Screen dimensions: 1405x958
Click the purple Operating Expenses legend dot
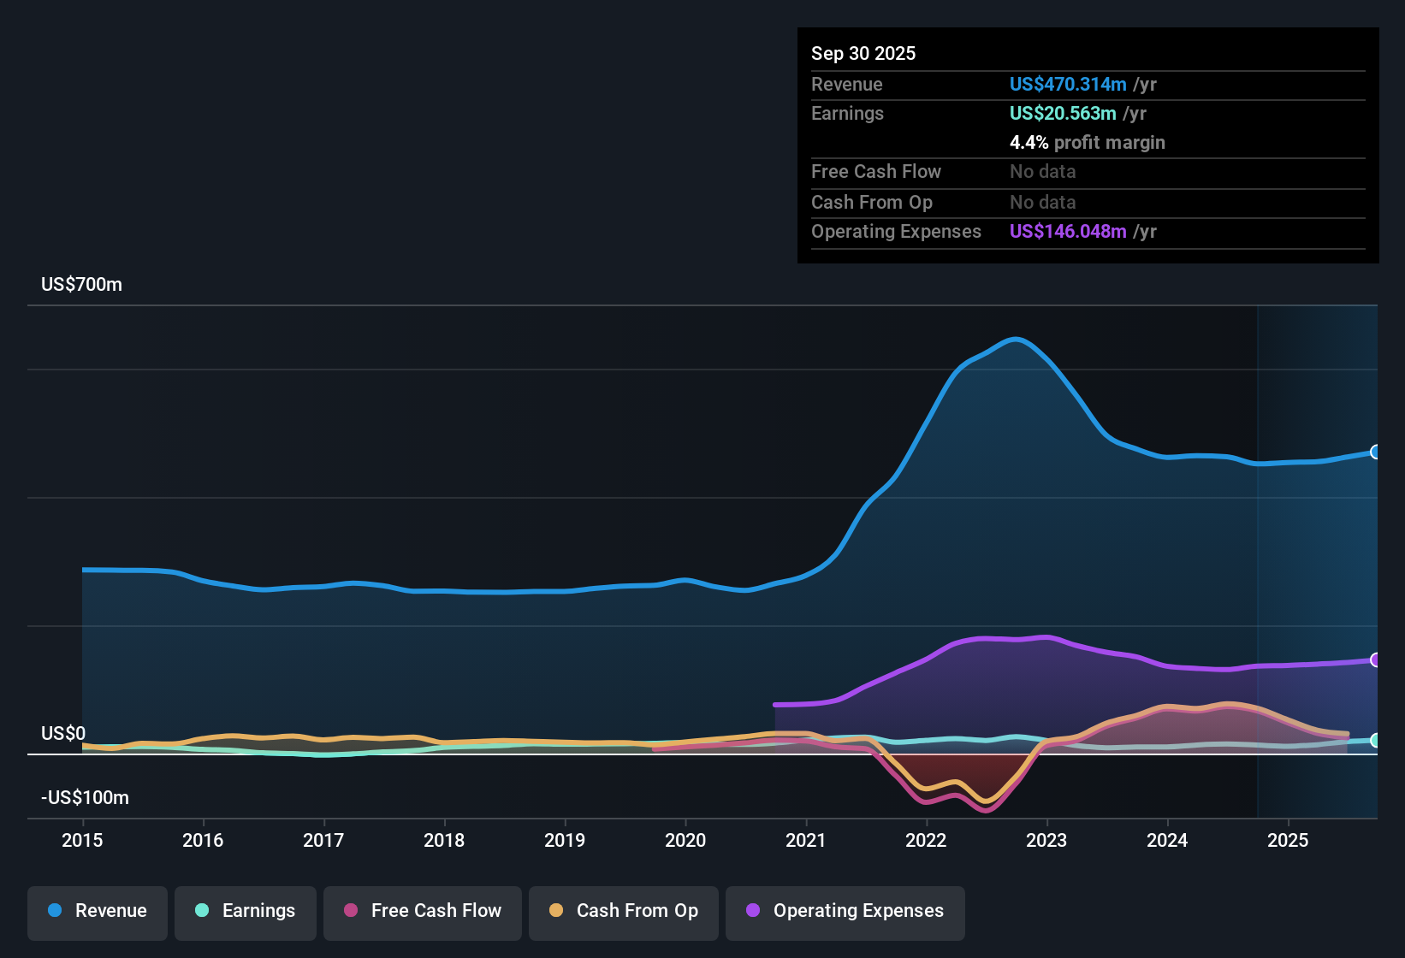[751, 911]
